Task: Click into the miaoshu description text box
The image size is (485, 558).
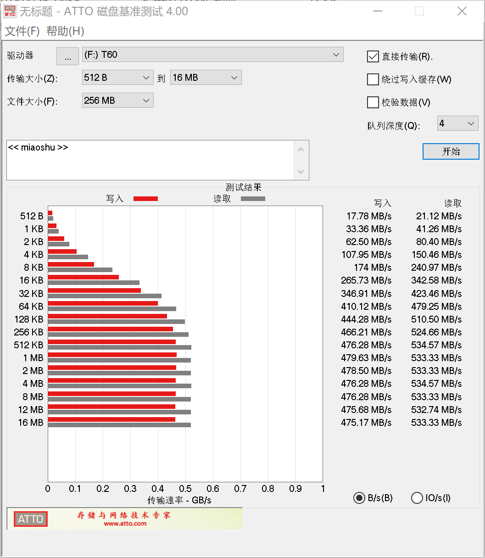Action: [x=150, y=160]
